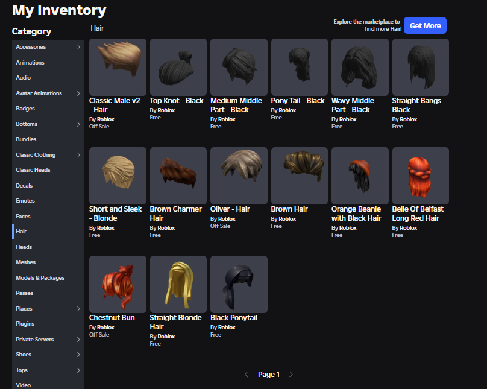Open the Brown Hair title link
Image resolution: width=487 pixels, height=389 pixels.
click(289, 209)
